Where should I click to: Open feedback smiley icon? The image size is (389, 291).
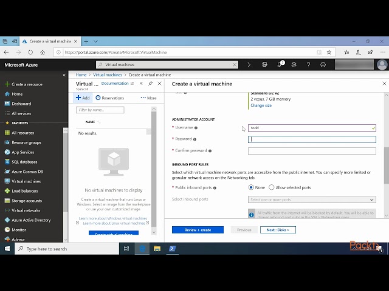[x=323, y=65]
